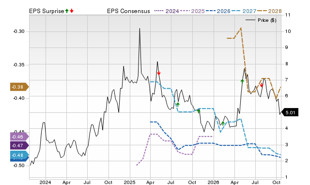Click the 3 label on the price axis
The height and width of the screenshot is (185, 310).
pyautogui.click(x=286, y=145)
